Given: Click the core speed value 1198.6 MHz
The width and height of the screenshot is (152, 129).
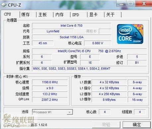Looking at the screenshot, I should pos(50,82).
